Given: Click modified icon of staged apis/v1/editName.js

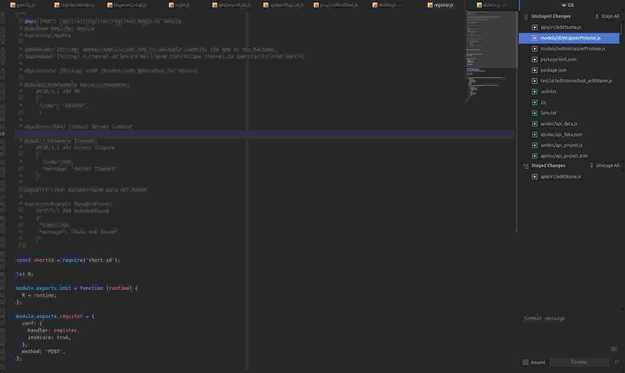Looking at the screenshot, I should 534,177.
